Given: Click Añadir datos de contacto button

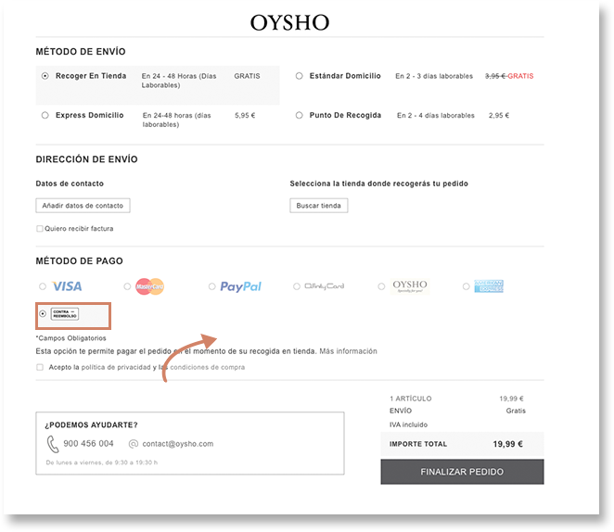Looking at the screenshot, I should coord(83,206).
